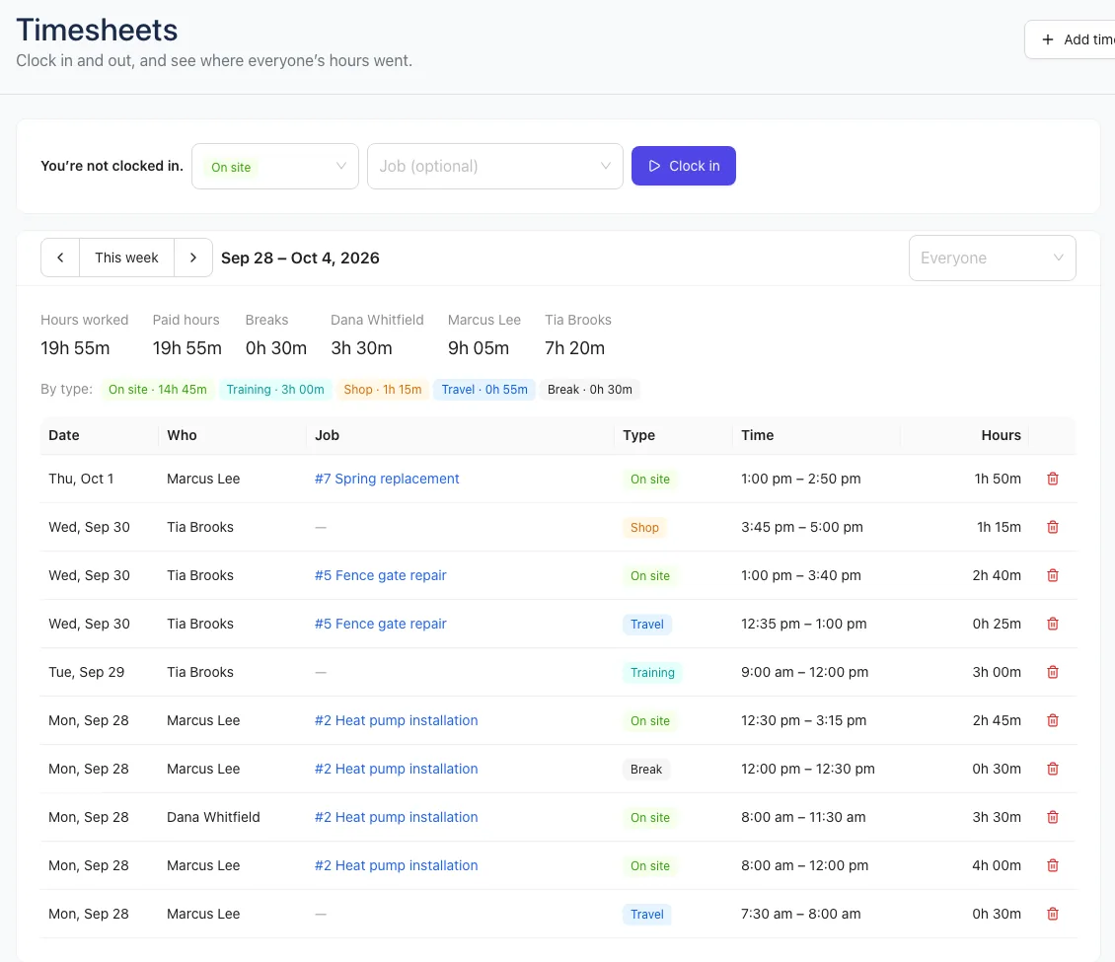Click the Break · 0h 30m type chip
The image size is (1115, 962).
[589, 390]
